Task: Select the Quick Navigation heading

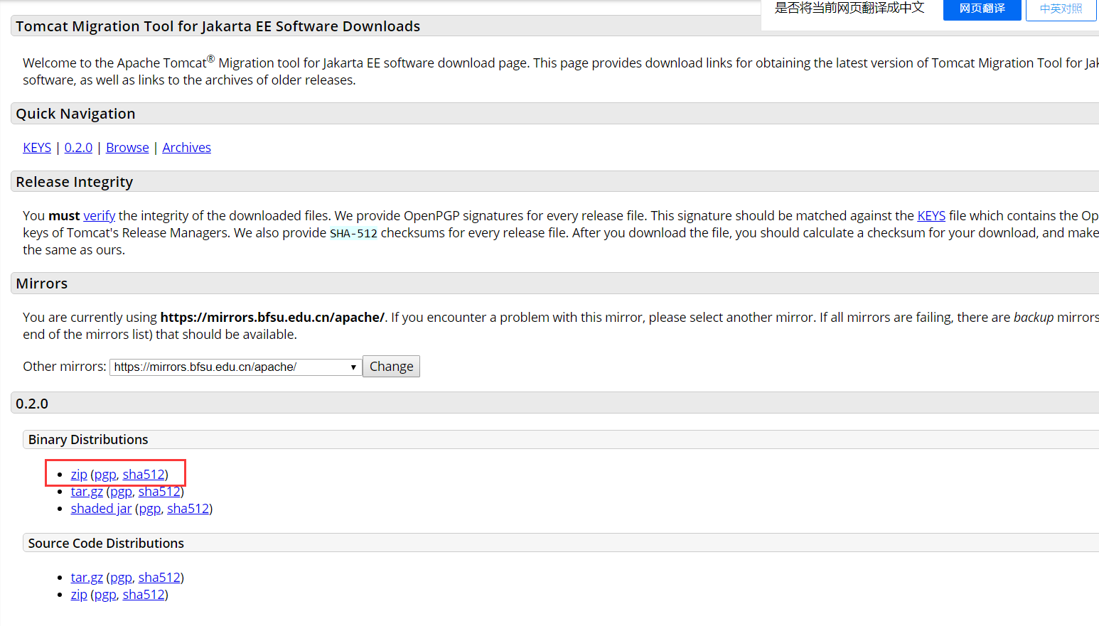Action: point(75,114)
